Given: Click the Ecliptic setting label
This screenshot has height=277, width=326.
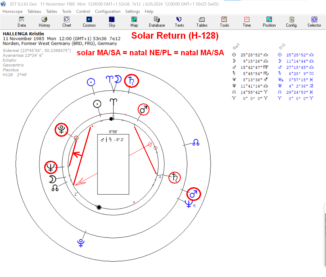Looking at the screenshot, I should tap(10, 60).
